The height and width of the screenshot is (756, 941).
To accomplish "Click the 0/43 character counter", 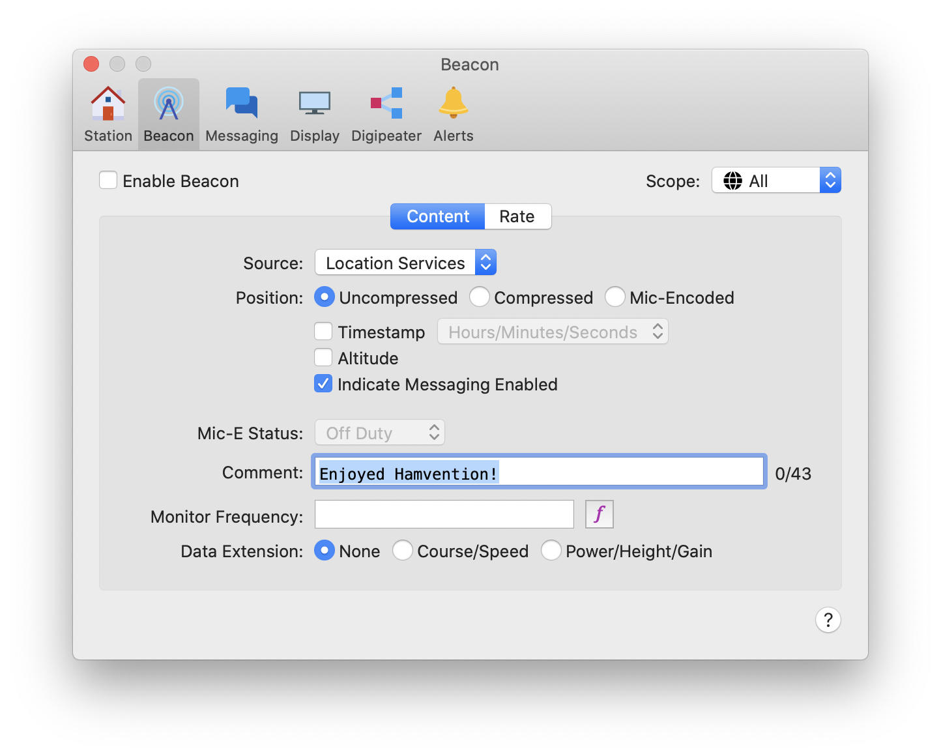I will coord(793,474).
